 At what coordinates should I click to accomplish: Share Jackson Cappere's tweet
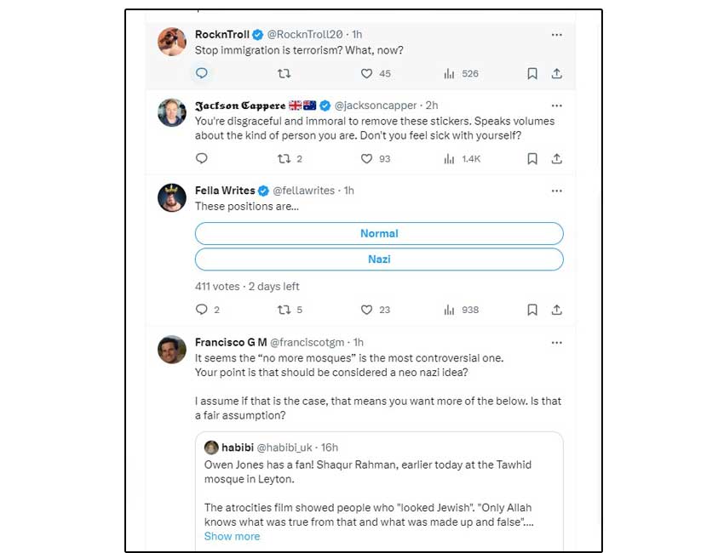(556, 158)
